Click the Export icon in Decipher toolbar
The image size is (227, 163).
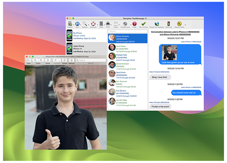click(x=70, y=24)
